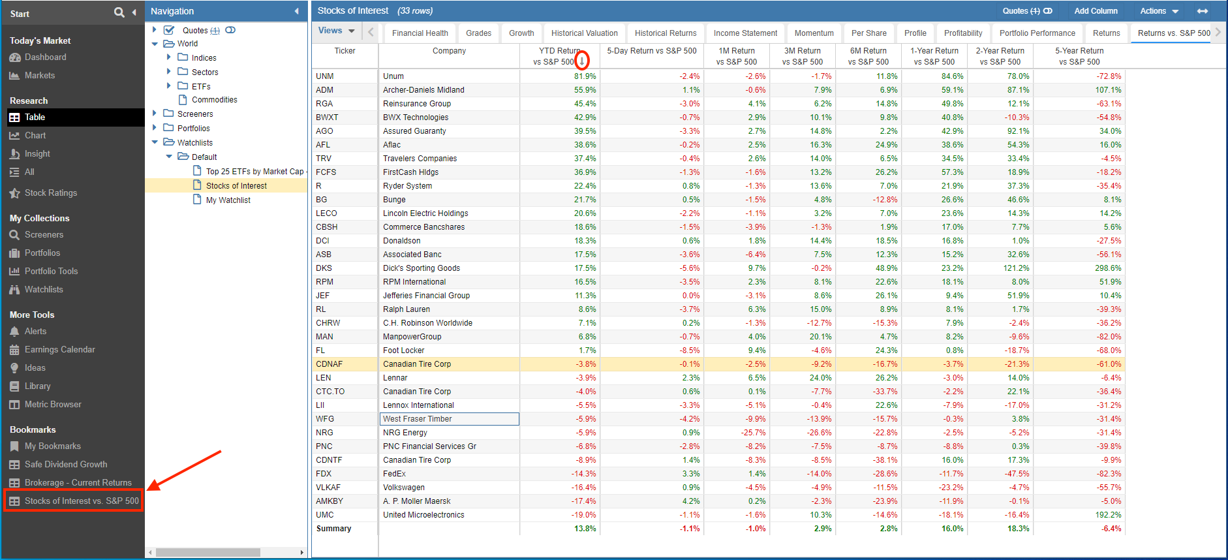Screen dimensions: 1228x560
Task: Click Navigation panel horizontal scrollbar
Action: [208, 553]
